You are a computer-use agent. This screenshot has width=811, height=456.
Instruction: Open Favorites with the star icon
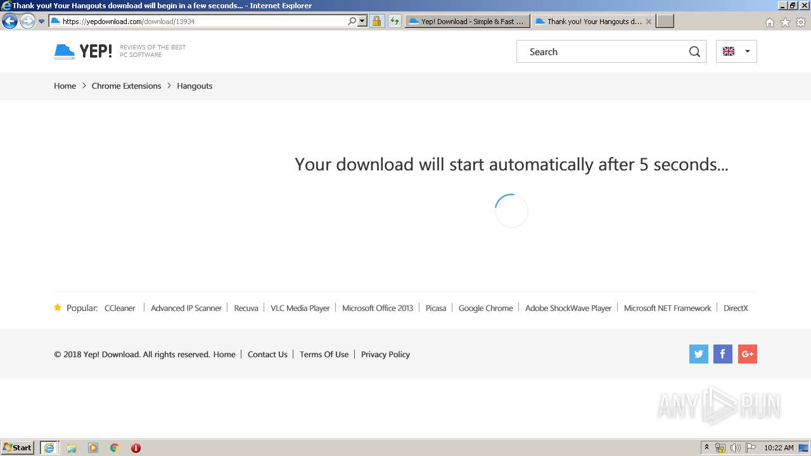point(785,22)
